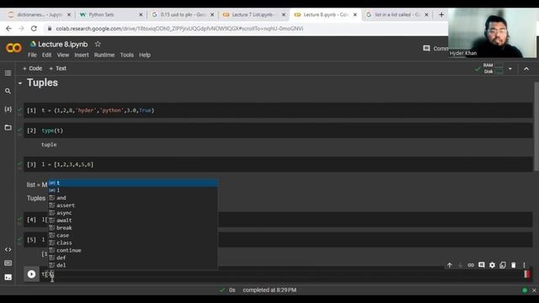The image size is (539, 303).
Task: Click the 'tuple' output text
Action: coord(49,145)
